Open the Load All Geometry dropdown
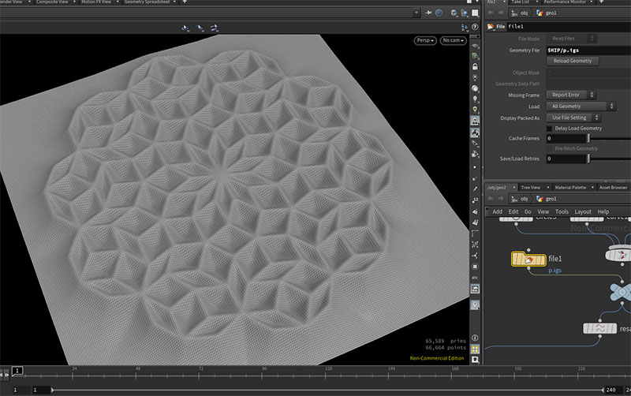Image resolution: width=631 pixels, height=396 pixels. 581,106
